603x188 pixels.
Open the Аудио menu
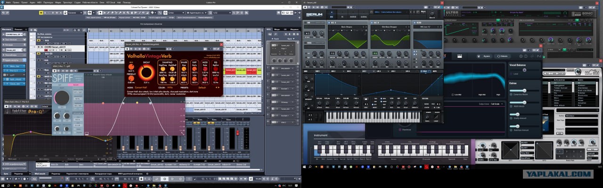click(32, 2)
